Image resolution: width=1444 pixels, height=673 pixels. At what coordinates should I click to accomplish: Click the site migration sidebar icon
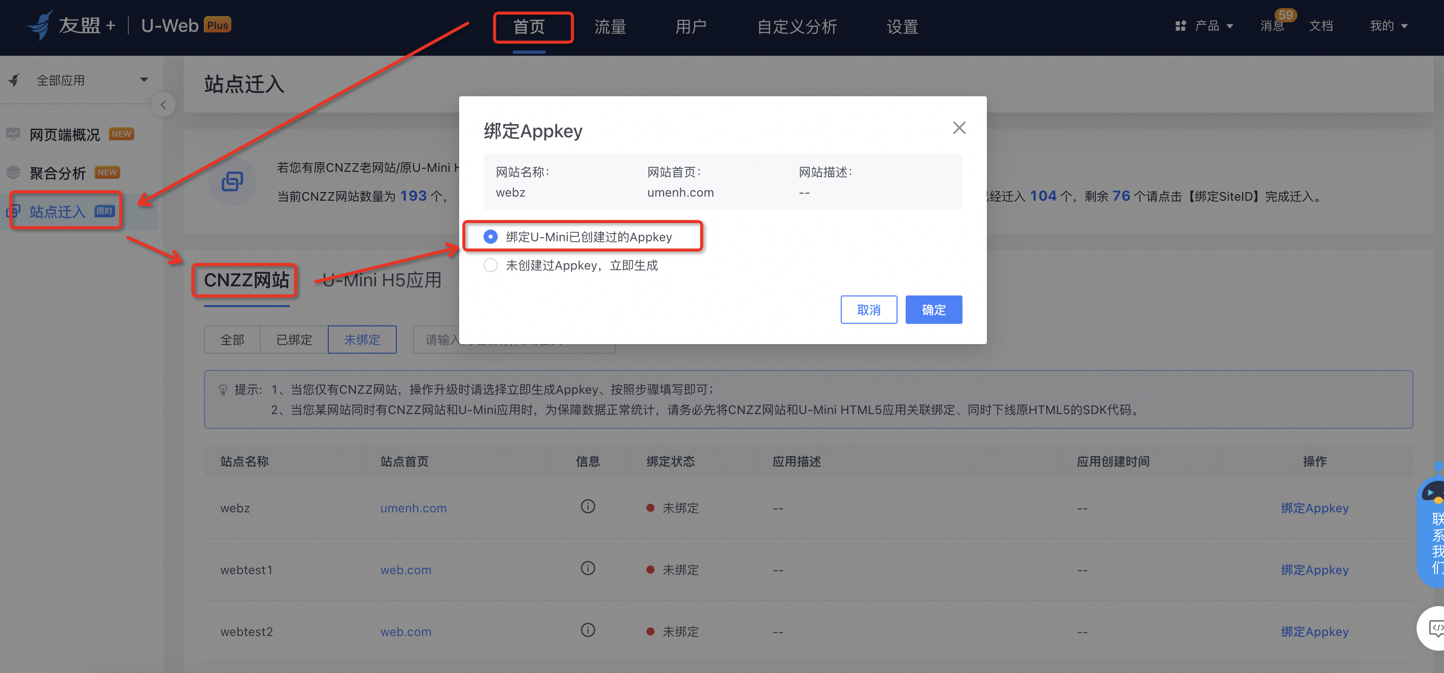click(14, 211)
